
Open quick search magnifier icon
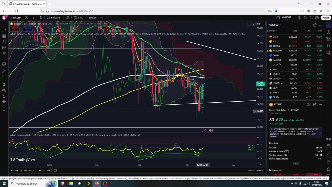coord(299,18)
